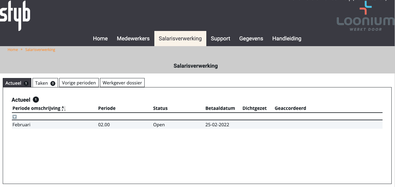Open the Februari period row
This screenshot has height=187, width=395.
(x=22, y=124)
